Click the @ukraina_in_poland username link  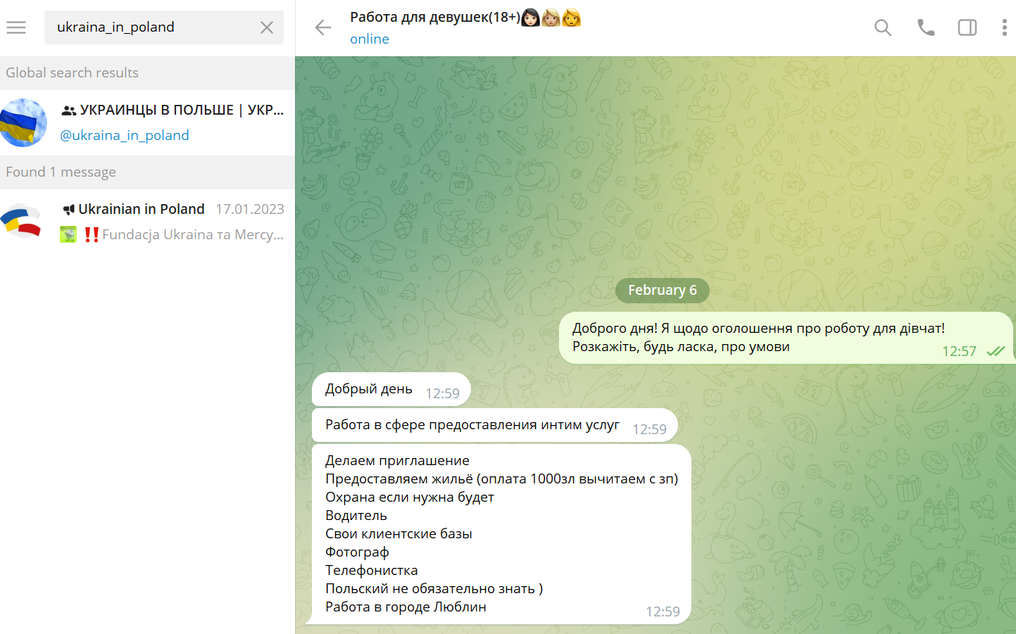(x=125, y=135)
